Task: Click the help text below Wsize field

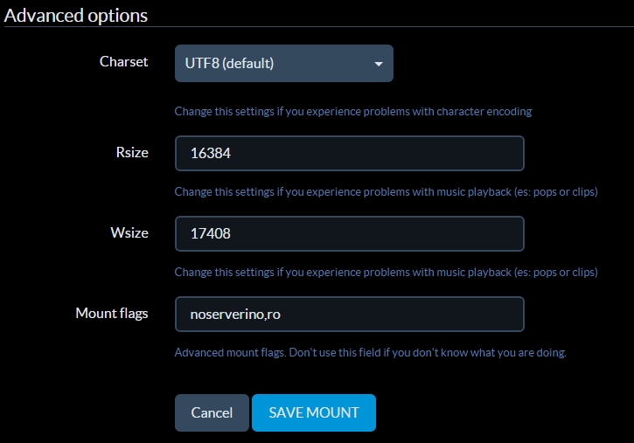Action: (386, 272)
